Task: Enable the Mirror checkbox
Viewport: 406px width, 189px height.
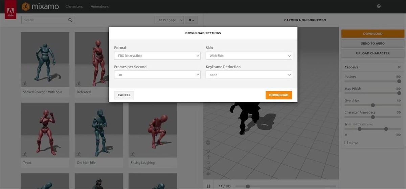Action: [x=346, y=143]
